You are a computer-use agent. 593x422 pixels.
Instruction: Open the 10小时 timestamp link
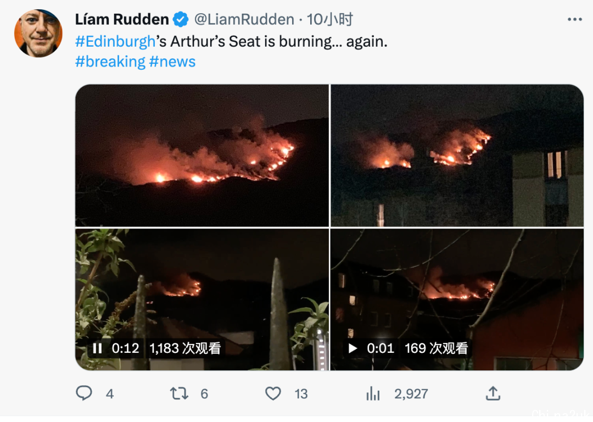click(x=330, y=19)
